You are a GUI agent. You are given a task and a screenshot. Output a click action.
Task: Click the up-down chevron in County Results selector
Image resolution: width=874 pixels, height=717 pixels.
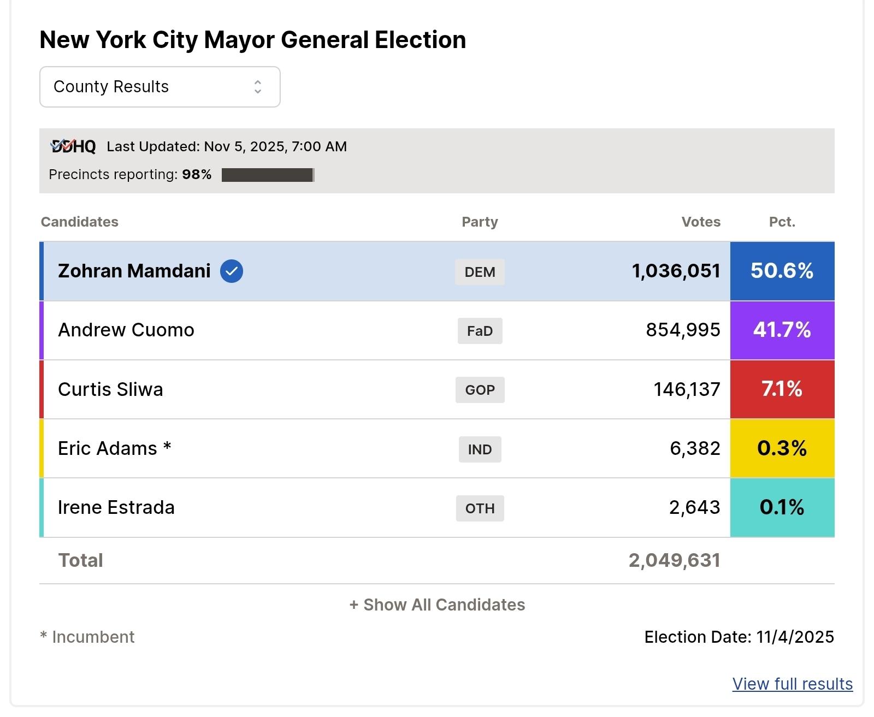(x=258, y=87)
